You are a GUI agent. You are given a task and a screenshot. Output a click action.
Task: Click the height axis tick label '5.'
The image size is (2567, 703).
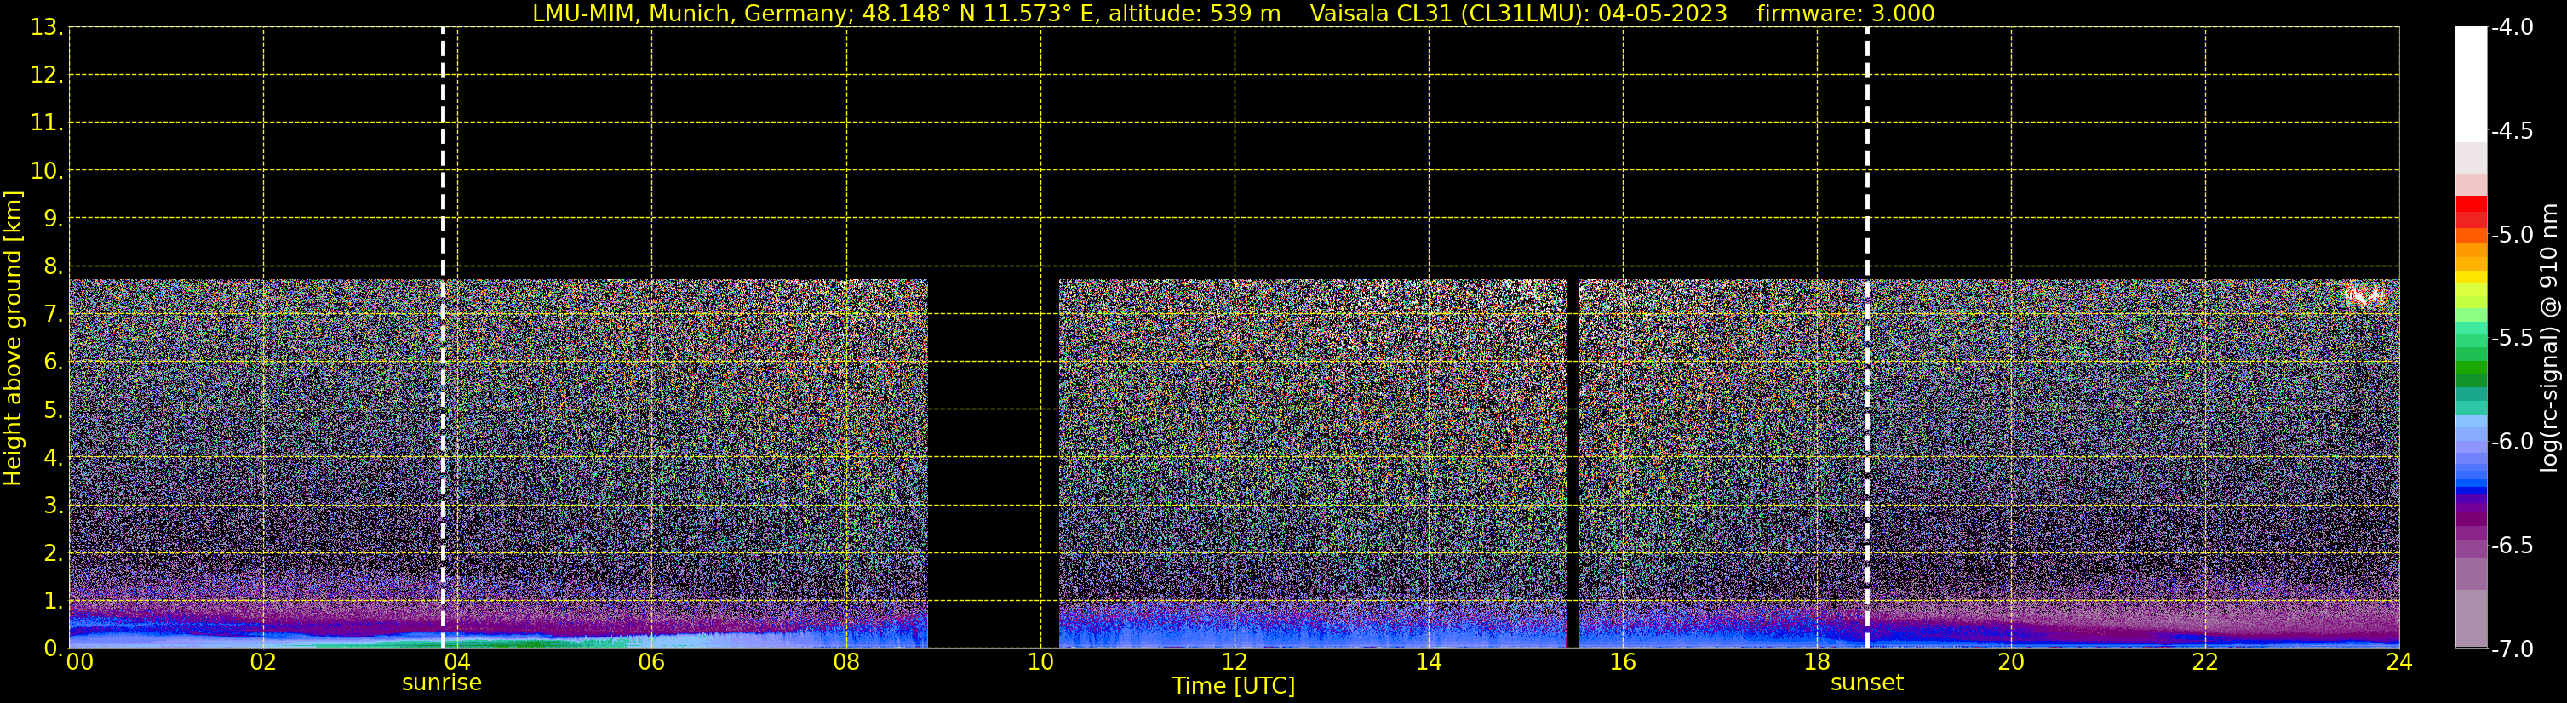coord(53,410)
